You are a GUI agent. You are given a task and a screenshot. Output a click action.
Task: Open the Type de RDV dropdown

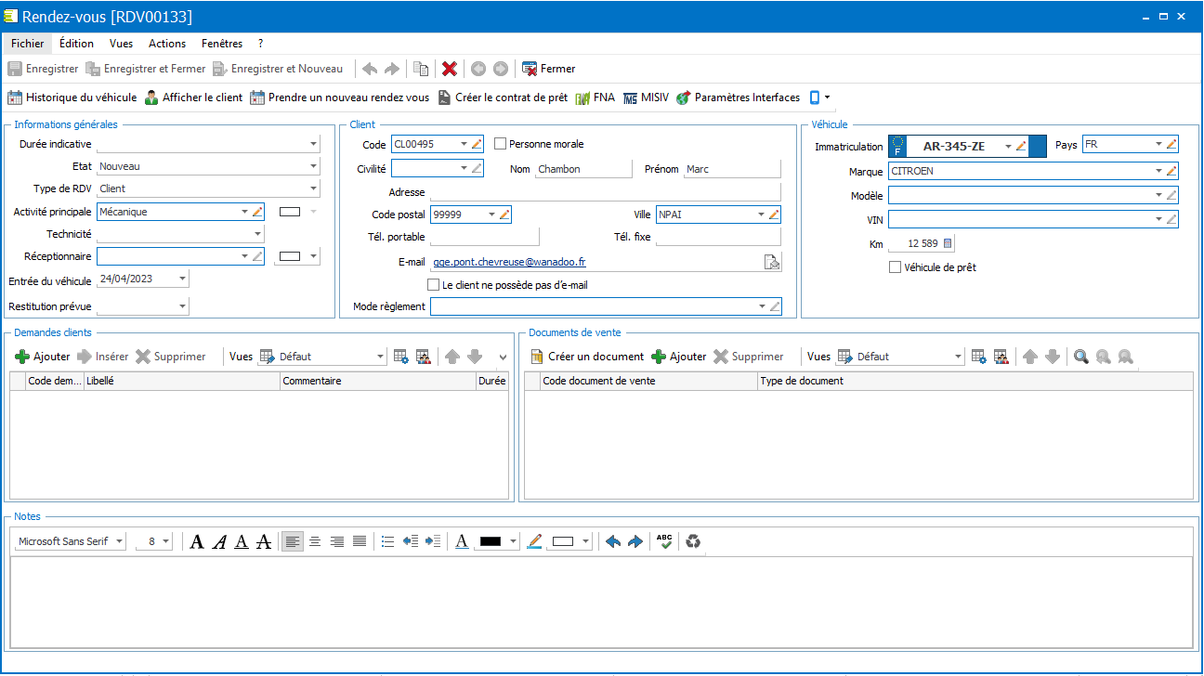(x=313, y=189)
